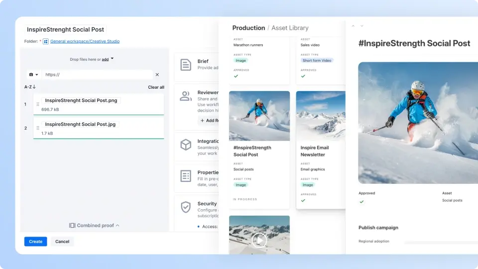478x269 pixels.
Task: Click the Integrations cube icon
Action: (186, 144)
